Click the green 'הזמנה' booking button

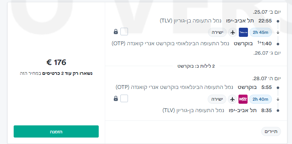pyautogui.click(x=56, y=131)
